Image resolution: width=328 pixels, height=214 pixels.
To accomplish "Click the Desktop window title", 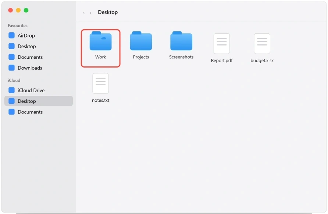I will tap(108, 12).
